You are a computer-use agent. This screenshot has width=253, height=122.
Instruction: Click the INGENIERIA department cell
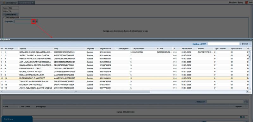138,52
